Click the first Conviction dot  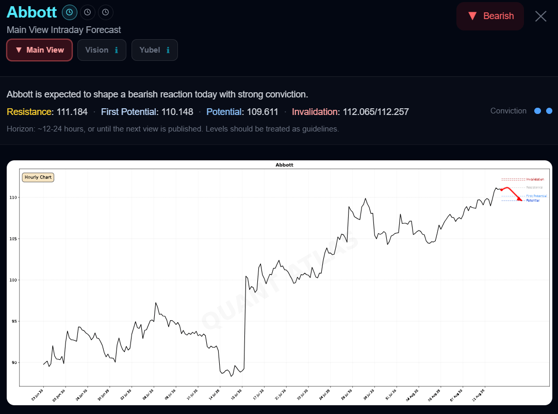point(538,111)
